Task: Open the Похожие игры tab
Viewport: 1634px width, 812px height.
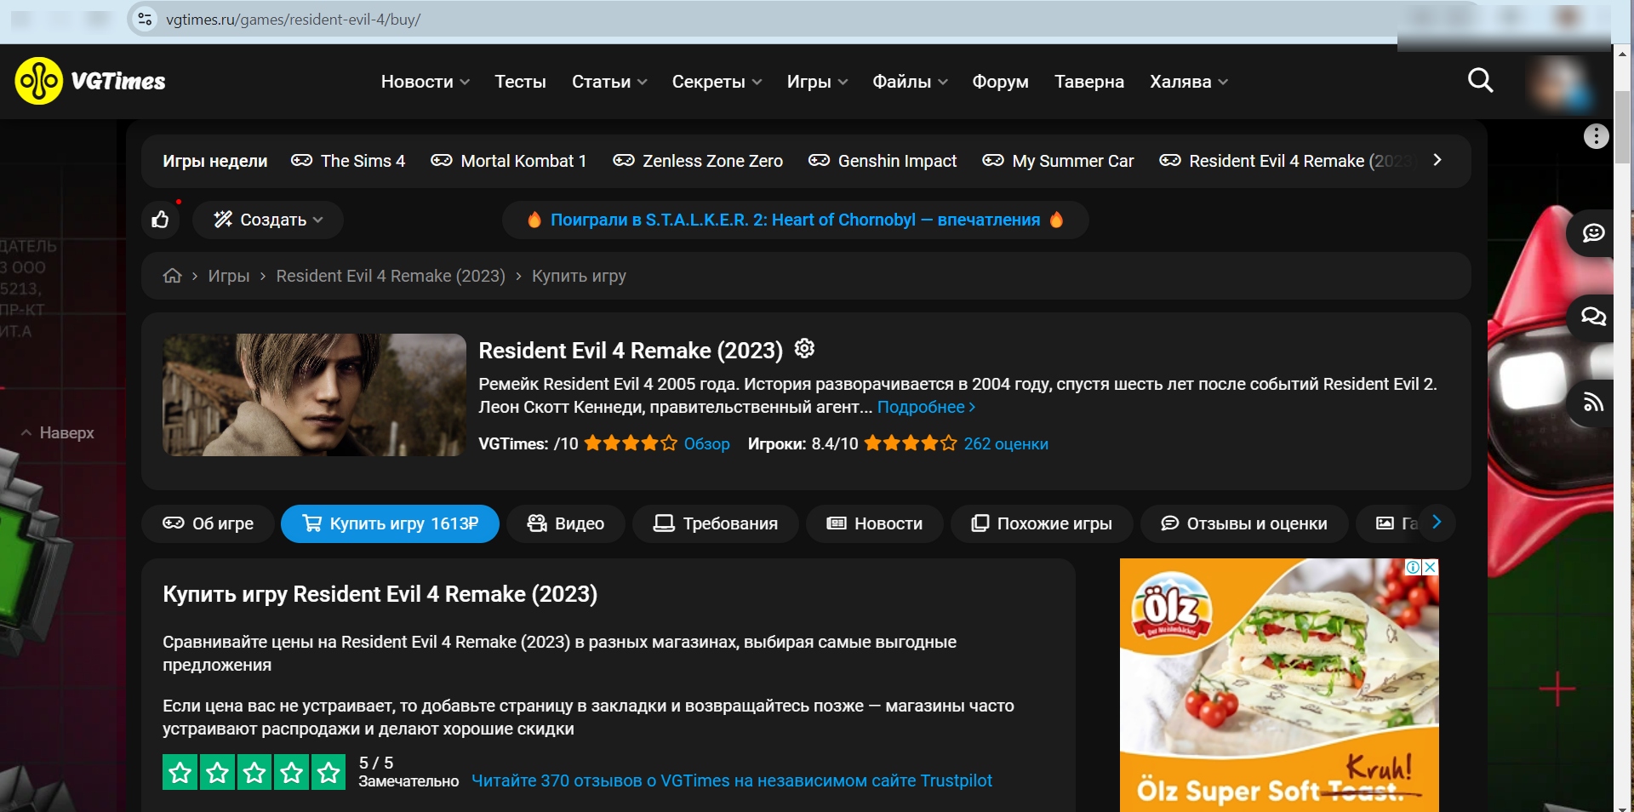Action: pos(1043,523)
